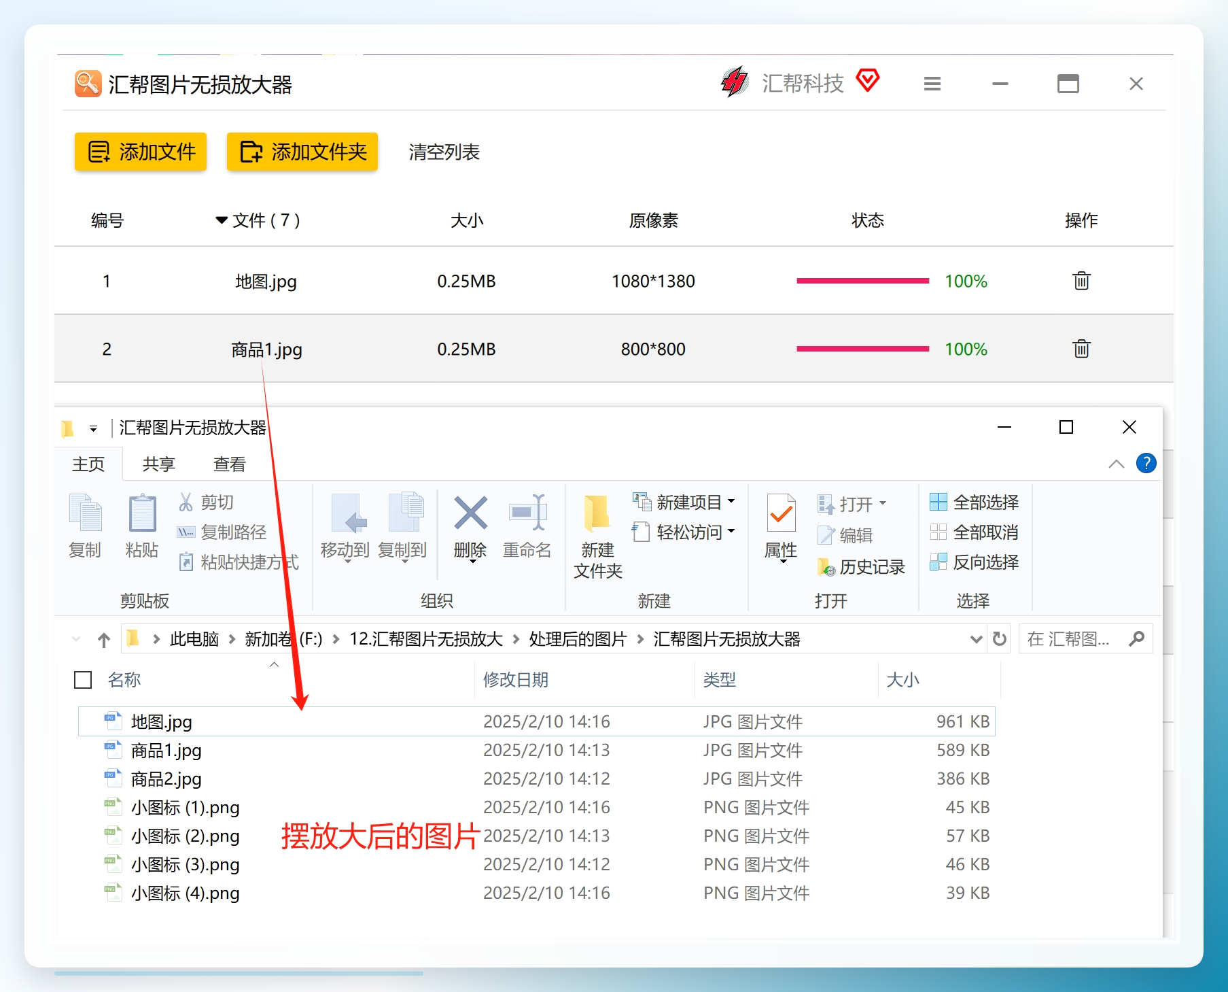This screenshot has height=992, width=1228.
Task: Click the 属性 checkmark icon
Action: tap(781, 513)
